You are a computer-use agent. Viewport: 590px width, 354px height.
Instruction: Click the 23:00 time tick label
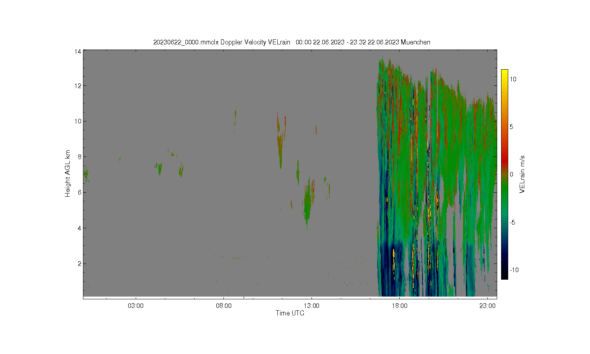(487, 306)
